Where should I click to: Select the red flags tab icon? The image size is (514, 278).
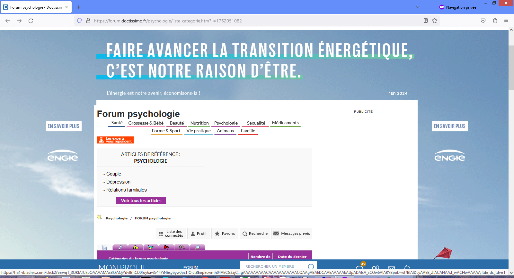[x=166, y=247]
